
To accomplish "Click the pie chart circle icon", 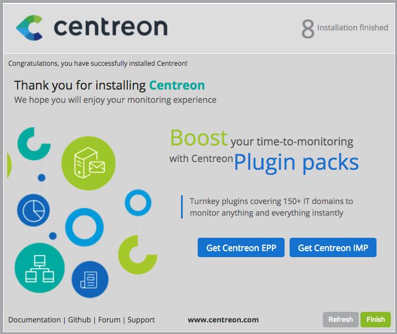I will click(33, 210).
